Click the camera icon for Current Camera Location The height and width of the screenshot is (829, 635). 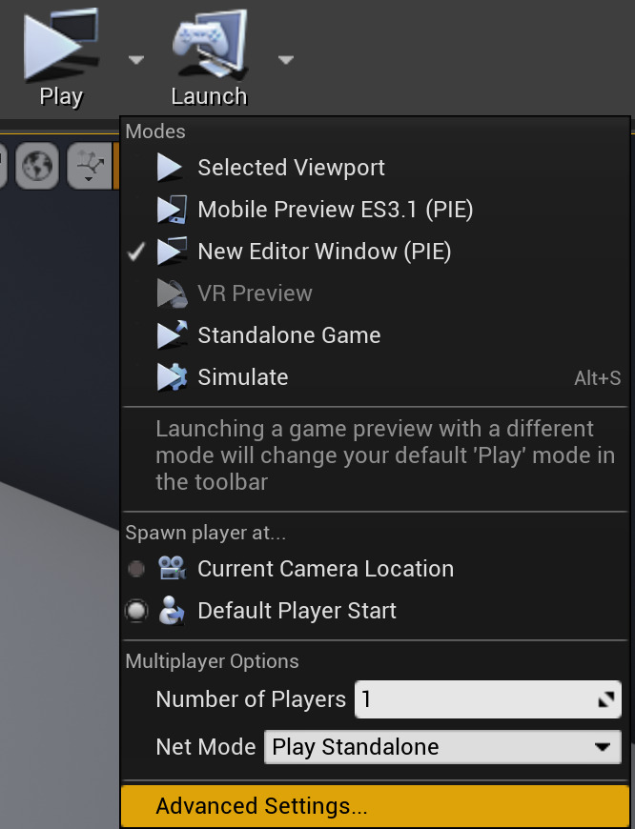[x=172, y=568]
